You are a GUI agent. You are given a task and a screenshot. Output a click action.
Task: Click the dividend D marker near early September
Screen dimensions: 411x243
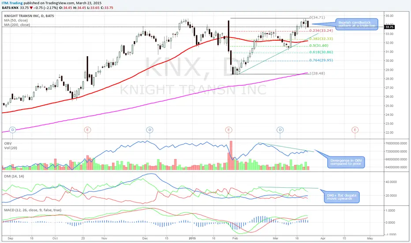12,130
